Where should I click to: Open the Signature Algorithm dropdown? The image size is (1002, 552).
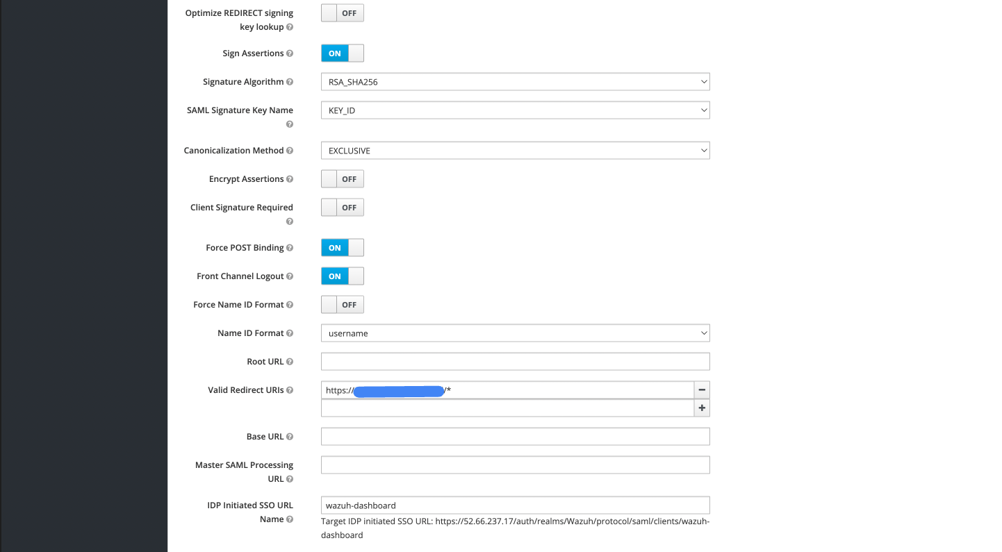(515, 82)
